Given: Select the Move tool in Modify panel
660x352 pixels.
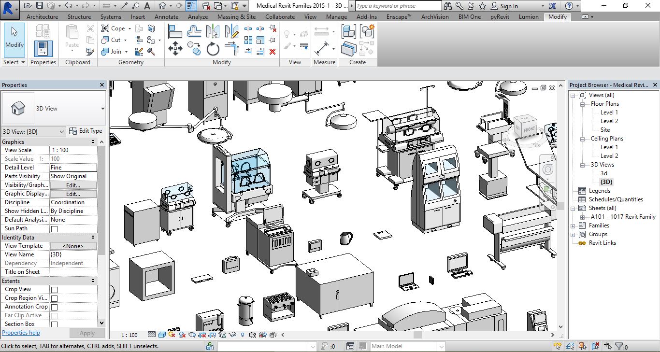Looking at the screenshot, I should pyautogui.click(x=175, y=48).
